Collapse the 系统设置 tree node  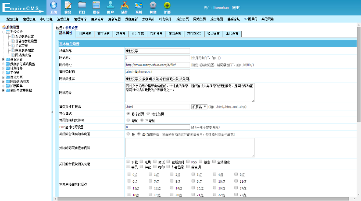[x=3, y=32]
